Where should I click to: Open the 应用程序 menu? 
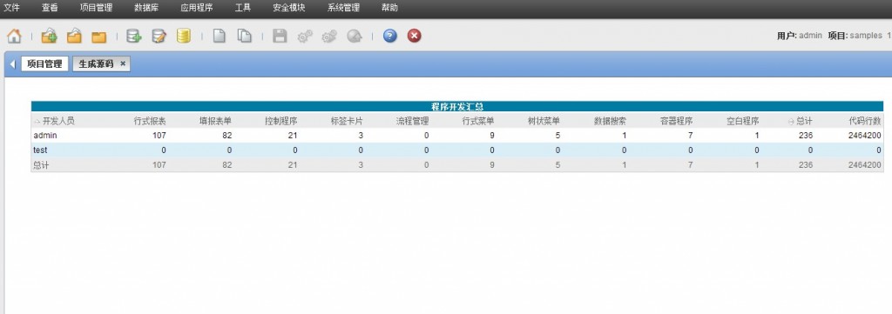196,8
